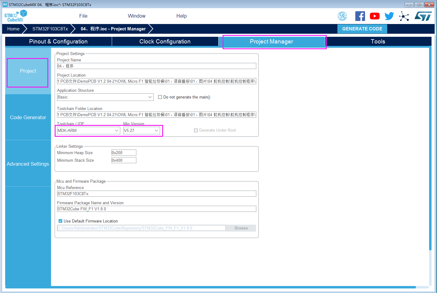Switch to Tools tab
The width and height of the screenshot is (437, 293).
pos(378,42)
